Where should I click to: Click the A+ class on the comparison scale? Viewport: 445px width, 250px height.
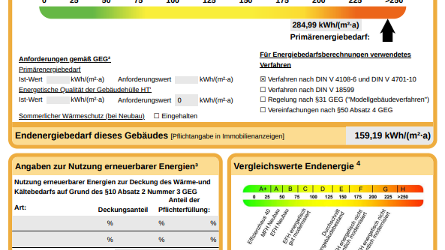262,189
